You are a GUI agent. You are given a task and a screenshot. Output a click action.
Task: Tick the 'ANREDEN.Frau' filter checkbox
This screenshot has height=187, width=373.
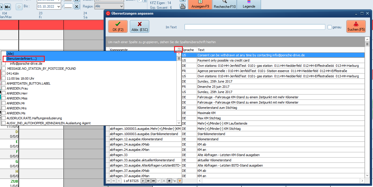(4, 88)
